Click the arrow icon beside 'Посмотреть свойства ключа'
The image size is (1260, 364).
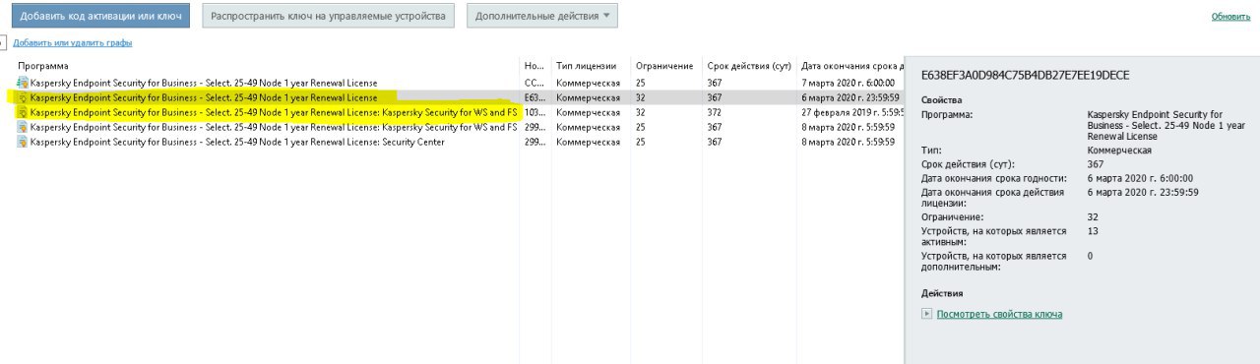[x=926, y=314]
